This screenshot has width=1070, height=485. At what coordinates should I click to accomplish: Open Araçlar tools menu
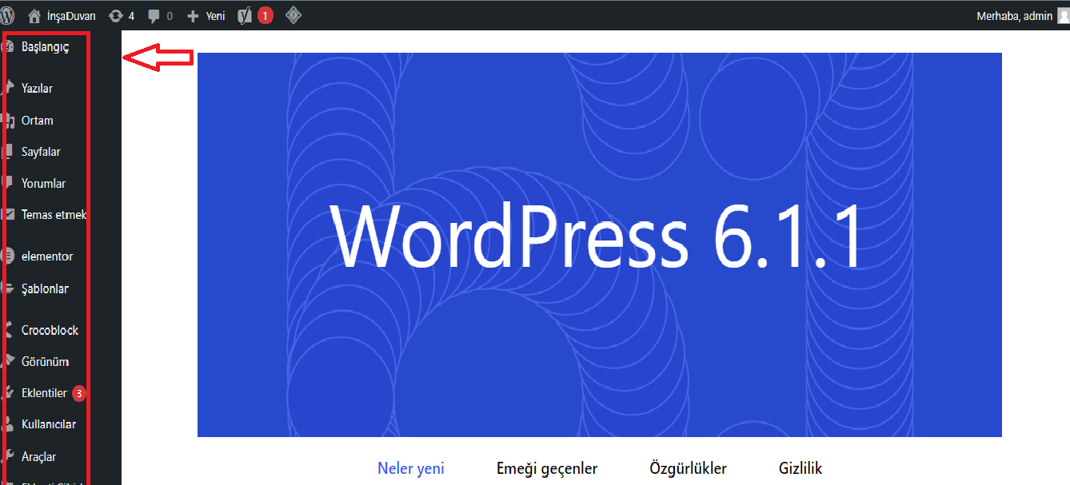tap(38, 457)
